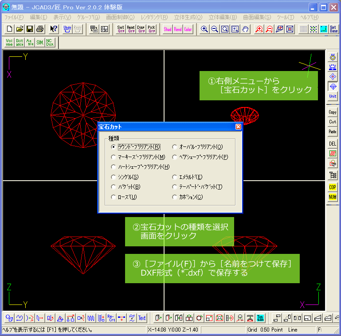Pick the カボション(C) radio option
The image size is (341, 336).
(x=175, y=197)
